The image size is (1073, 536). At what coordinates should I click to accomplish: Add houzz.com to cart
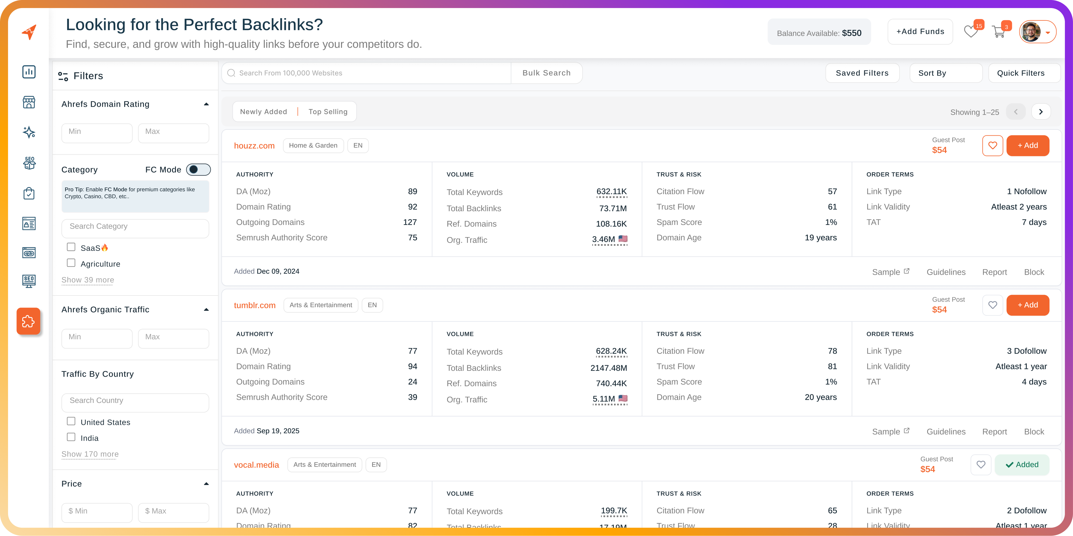[x=1028, y=146]
